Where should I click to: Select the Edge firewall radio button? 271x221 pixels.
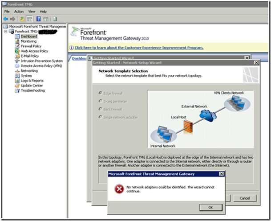(100, 93)
